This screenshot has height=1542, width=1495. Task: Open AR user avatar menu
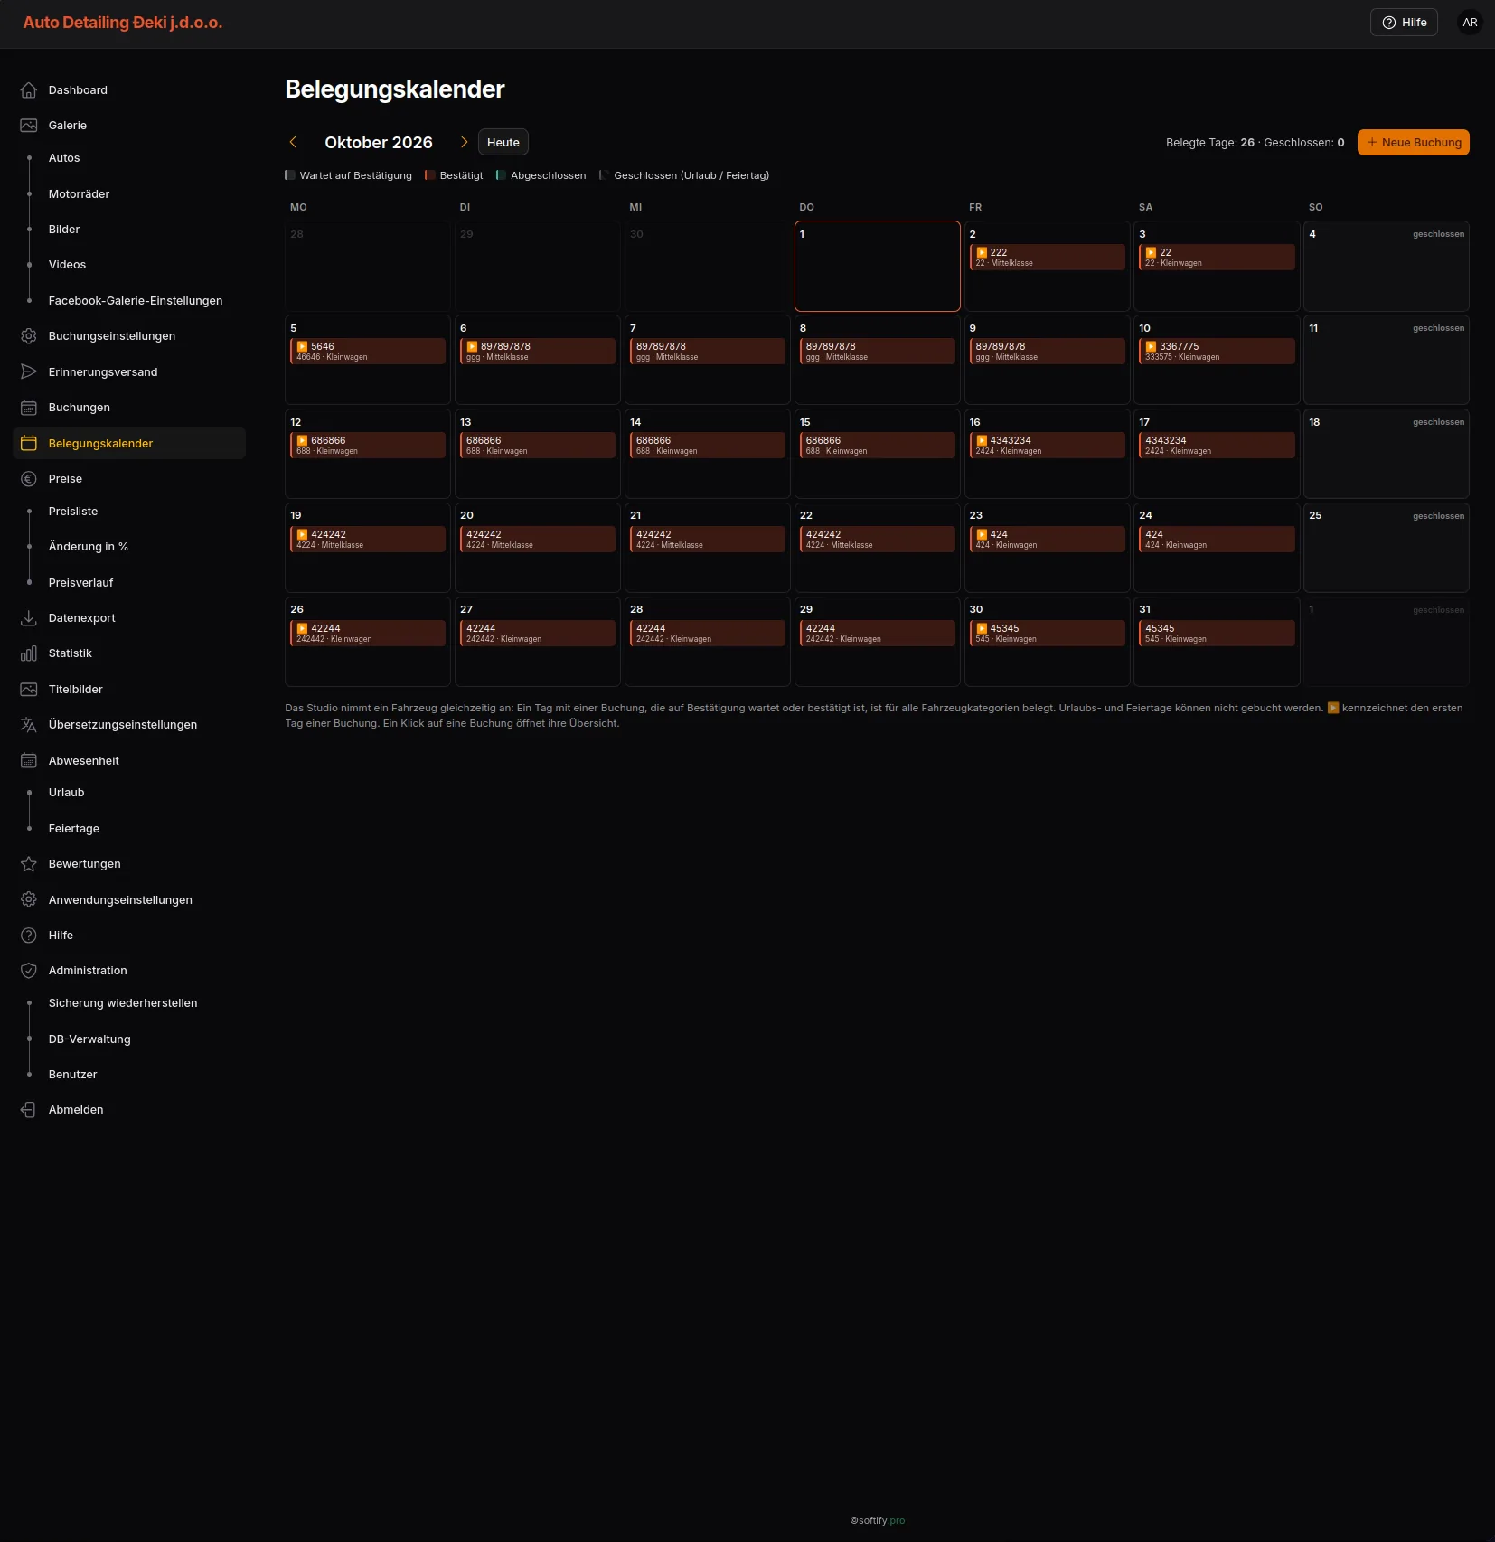click(x=1470, y=23)
